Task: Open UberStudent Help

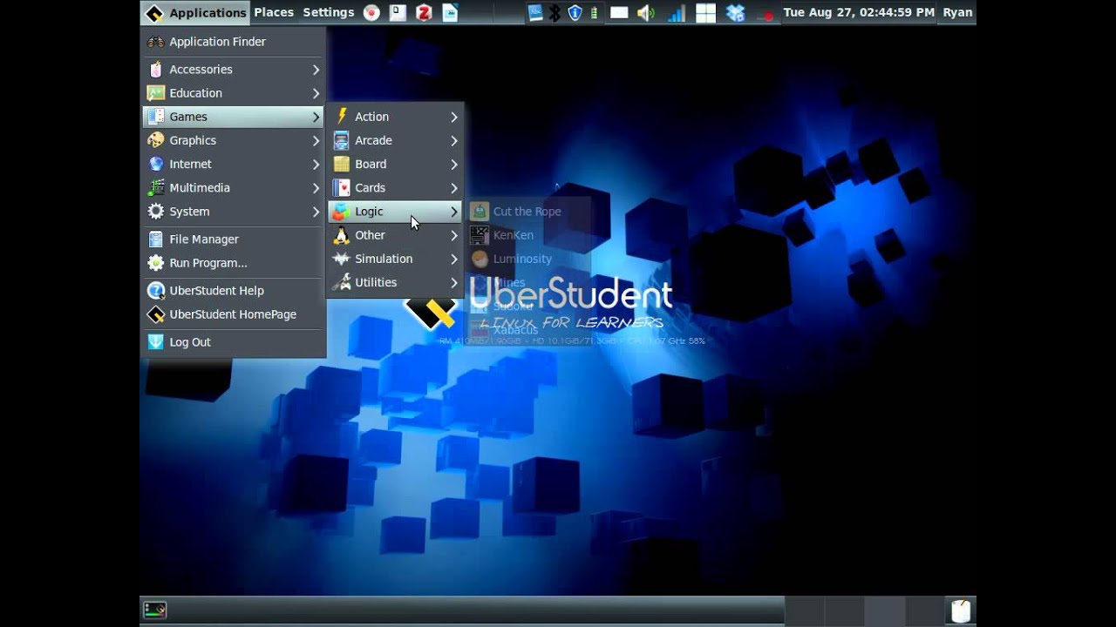Action: click(x=234, y=291)
